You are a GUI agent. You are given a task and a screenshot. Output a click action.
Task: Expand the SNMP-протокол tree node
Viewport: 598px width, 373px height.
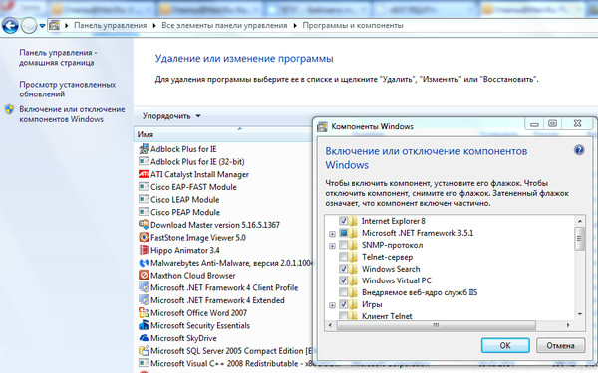[x=332, y=246]
